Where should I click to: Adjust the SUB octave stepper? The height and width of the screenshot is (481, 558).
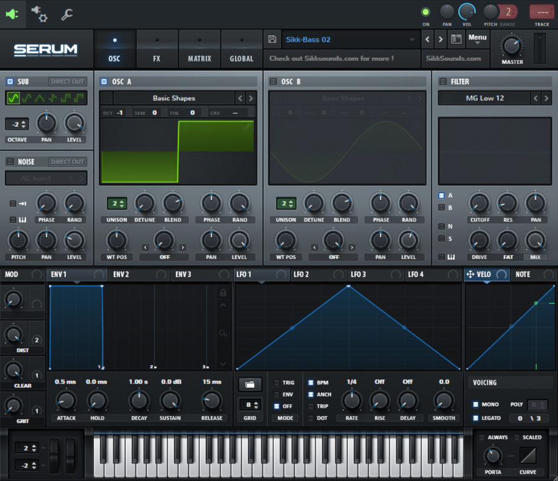[x=17, y=124]
